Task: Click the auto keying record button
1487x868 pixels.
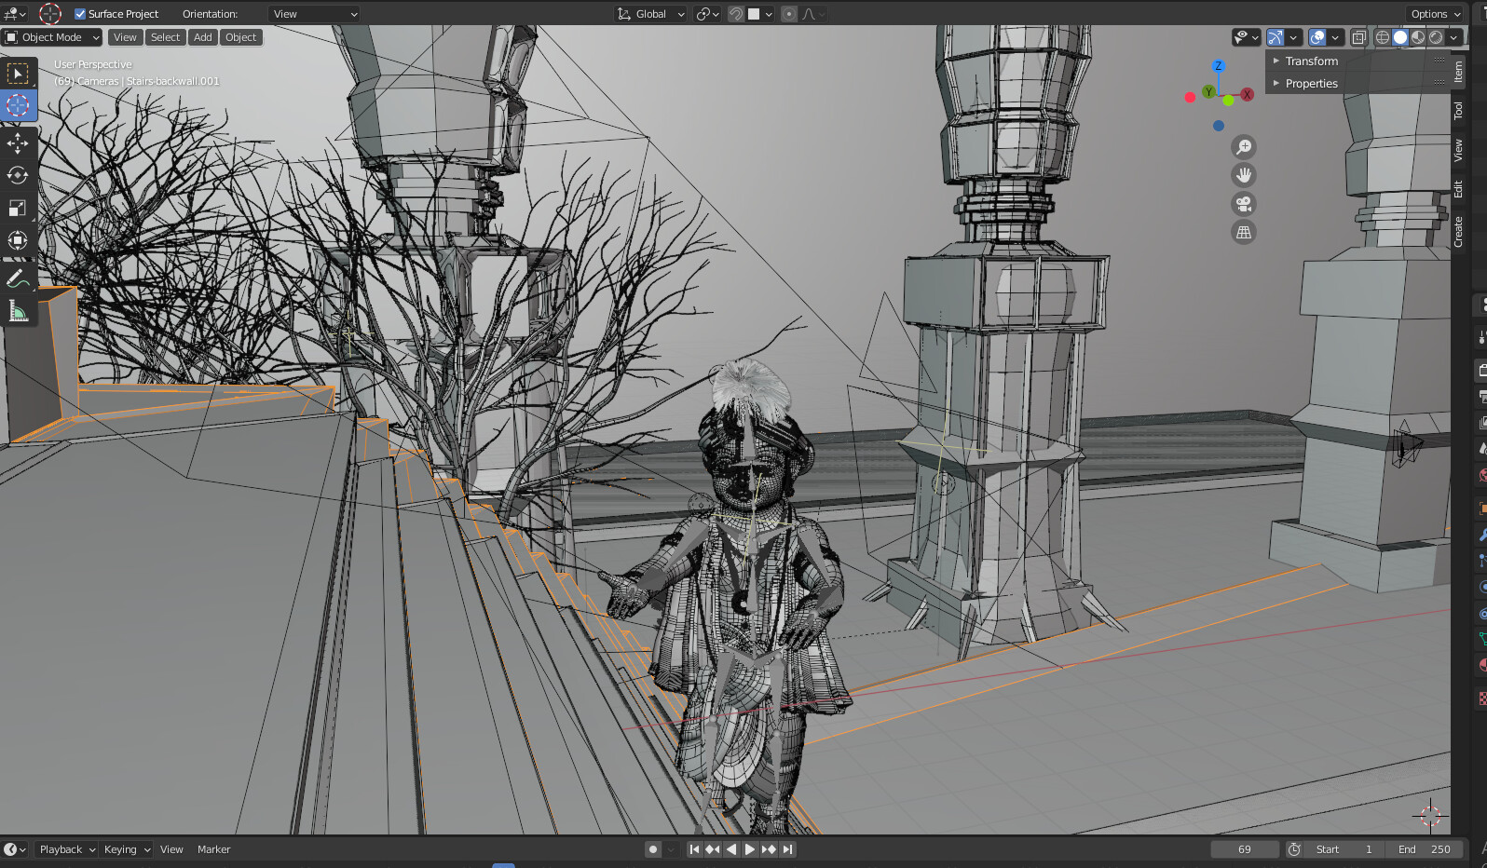Action: 653,849
